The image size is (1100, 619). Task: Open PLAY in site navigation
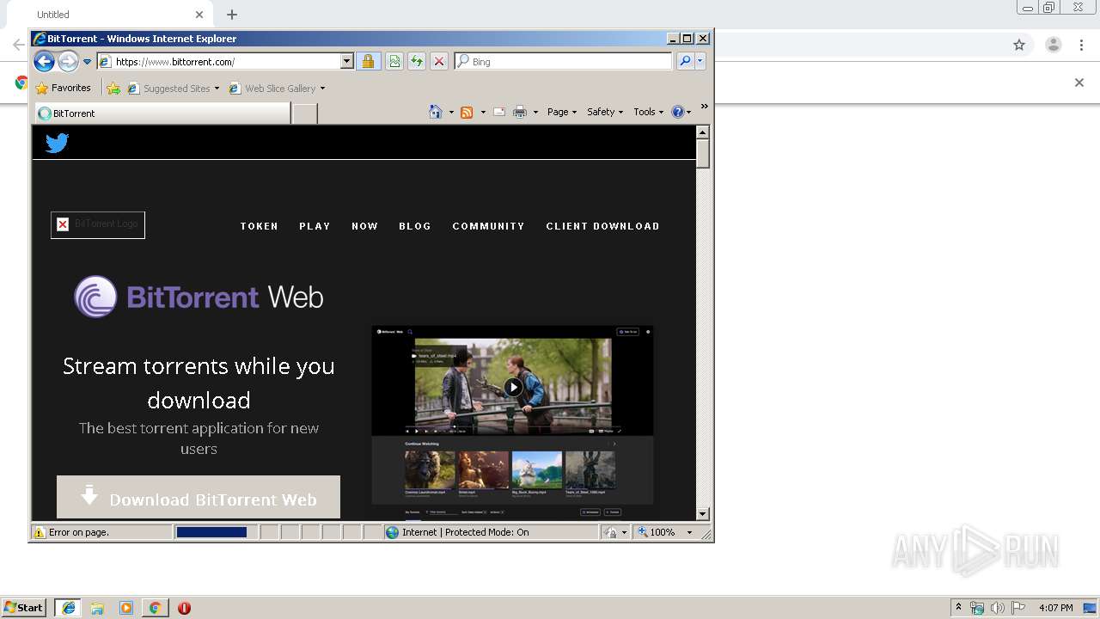[315, 226]
